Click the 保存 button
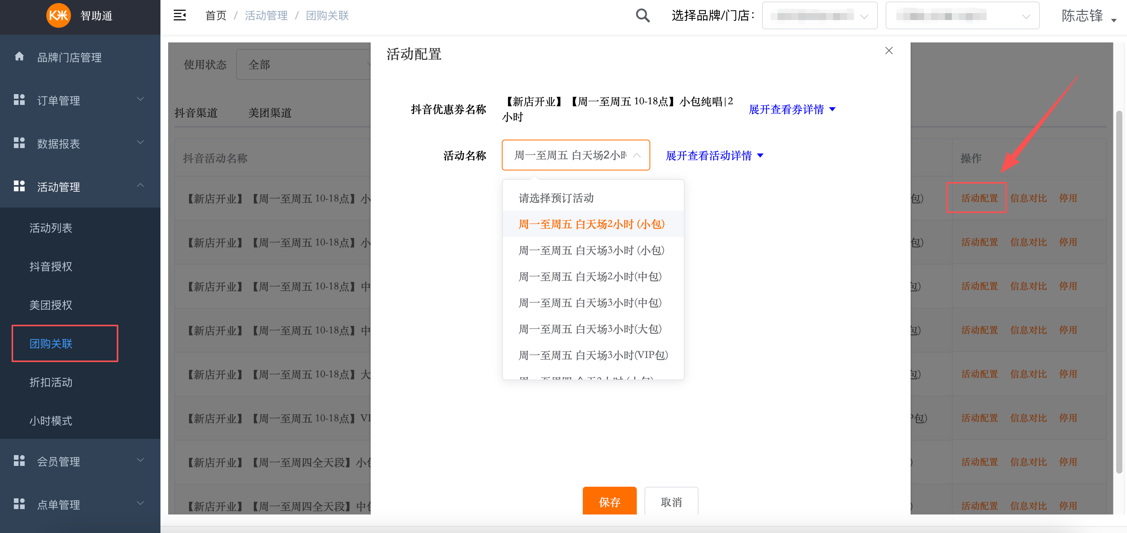The height and width of the screenshot is (533, 1127). [609, 502]
